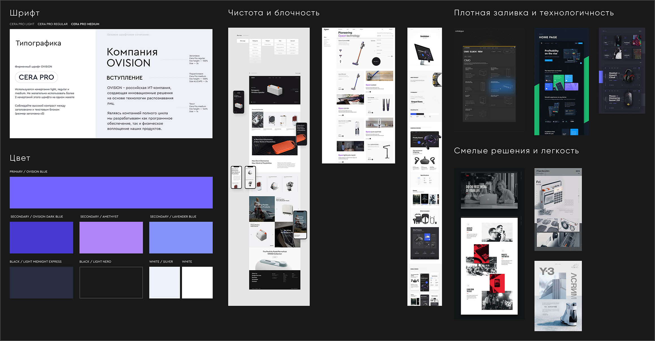Select the Ovision Dark Blue swatch

coord(41,237)
